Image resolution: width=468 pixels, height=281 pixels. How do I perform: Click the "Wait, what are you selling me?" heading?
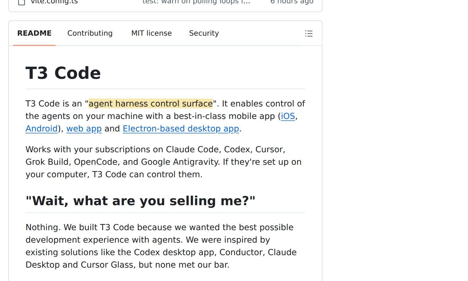pos(140,201)
